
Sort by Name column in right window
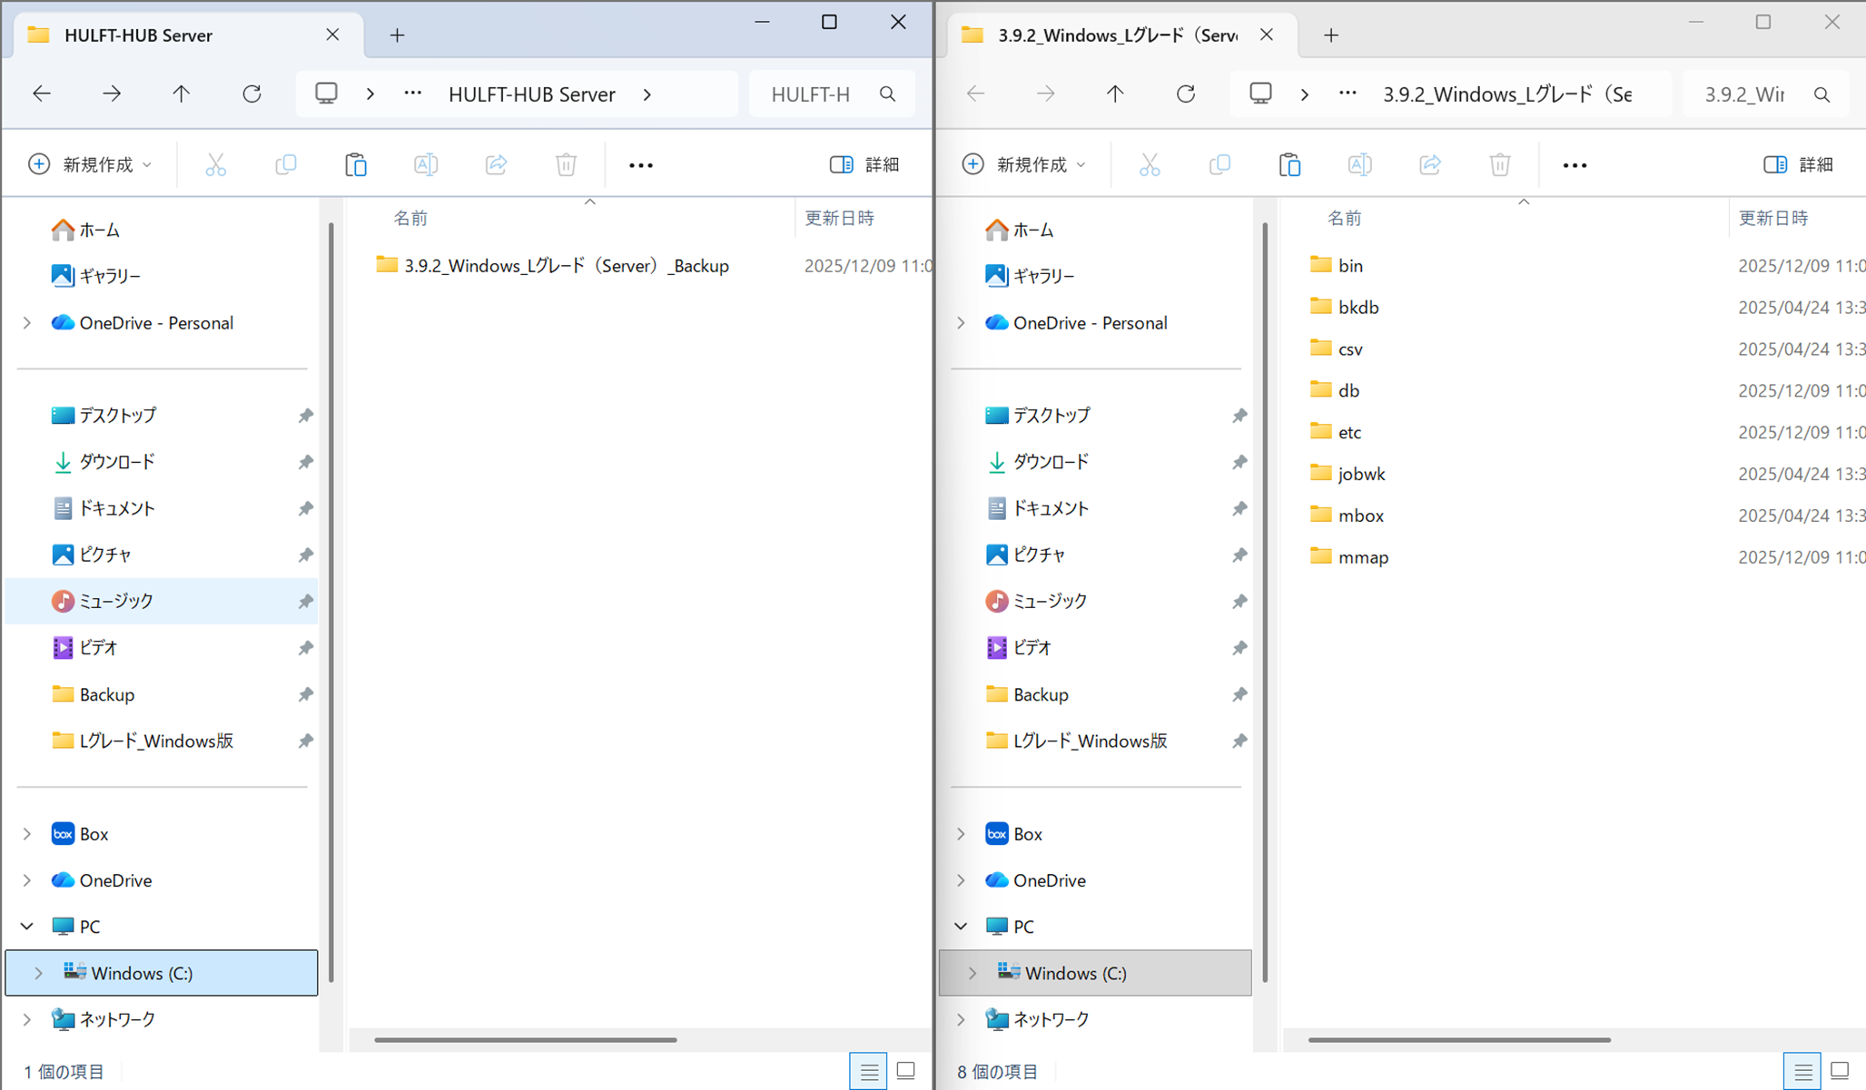pos(1344,218)
